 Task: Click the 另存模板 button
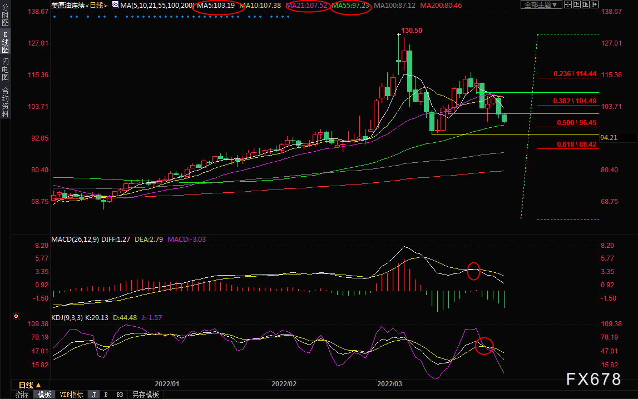(146, 395)
